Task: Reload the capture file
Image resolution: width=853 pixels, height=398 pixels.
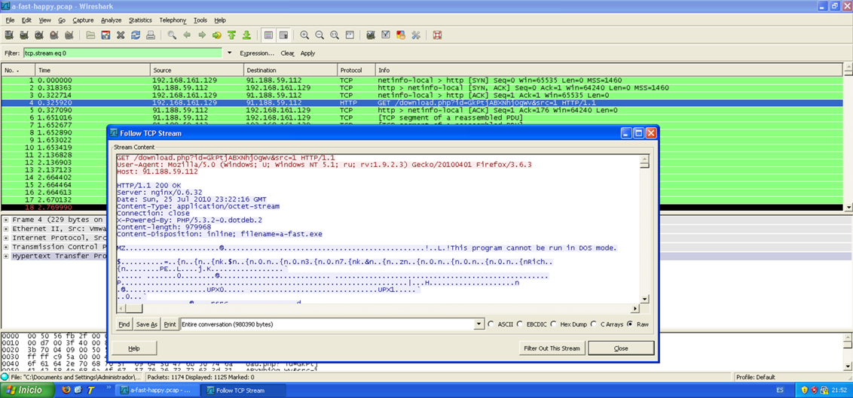Action: [136, 35]
